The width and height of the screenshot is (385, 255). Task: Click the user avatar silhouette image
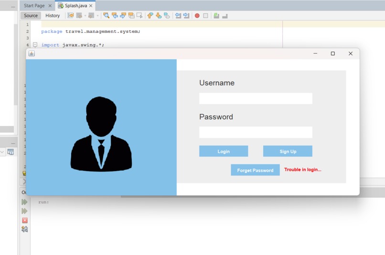pos(101,134)
